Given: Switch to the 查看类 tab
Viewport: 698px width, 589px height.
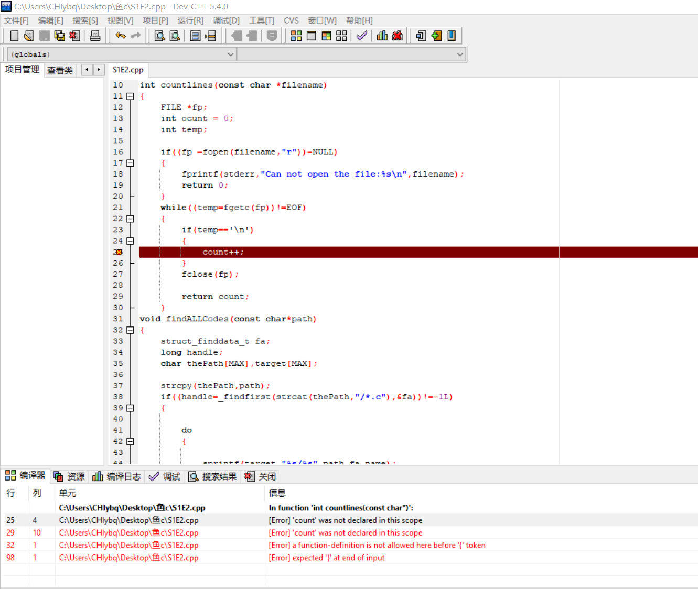Looking at the screenshot, I should pyautogui.click(x=60, y=70).
